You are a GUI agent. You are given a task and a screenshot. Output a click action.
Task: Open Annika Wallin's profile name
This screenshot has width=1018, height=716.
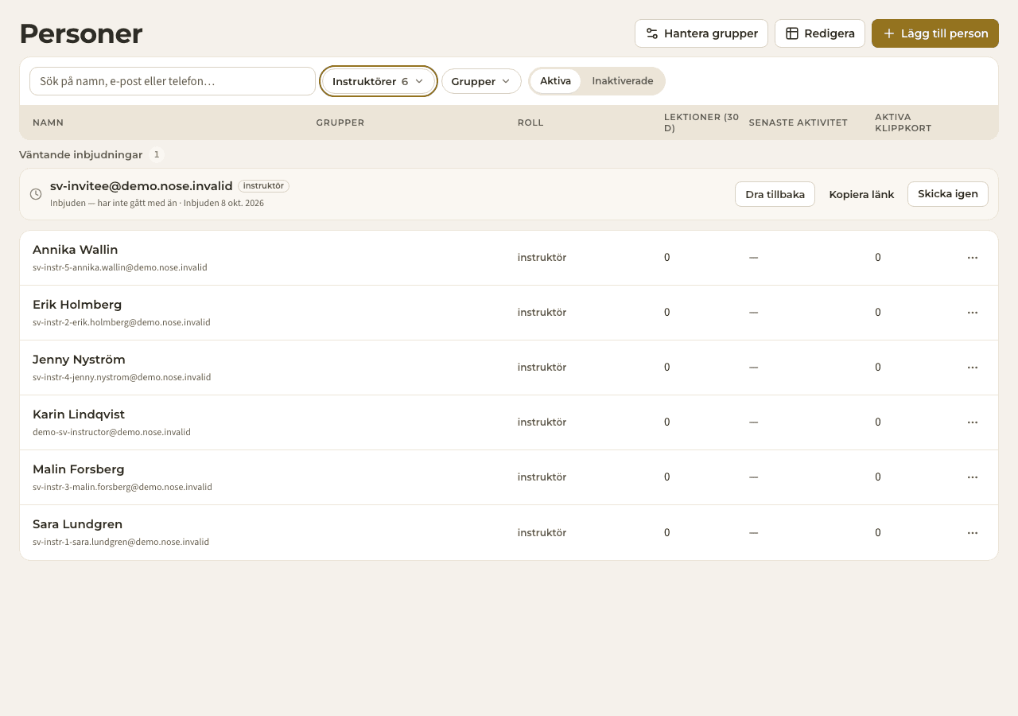(76, 250)
